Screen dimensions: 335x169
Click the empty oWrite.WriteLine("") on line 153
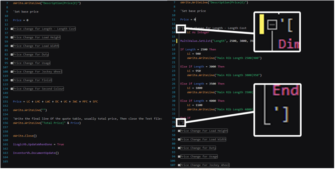pyautogui.click(x=30, y=110)
